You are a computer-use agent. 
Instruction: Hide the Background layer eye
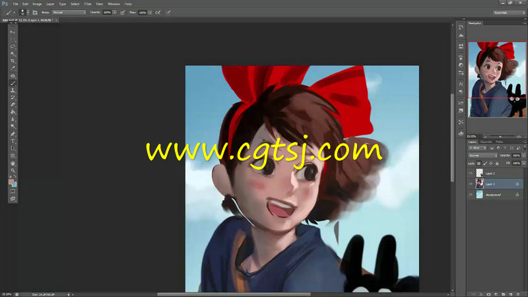pyautogui.click(x=471, y=195)
